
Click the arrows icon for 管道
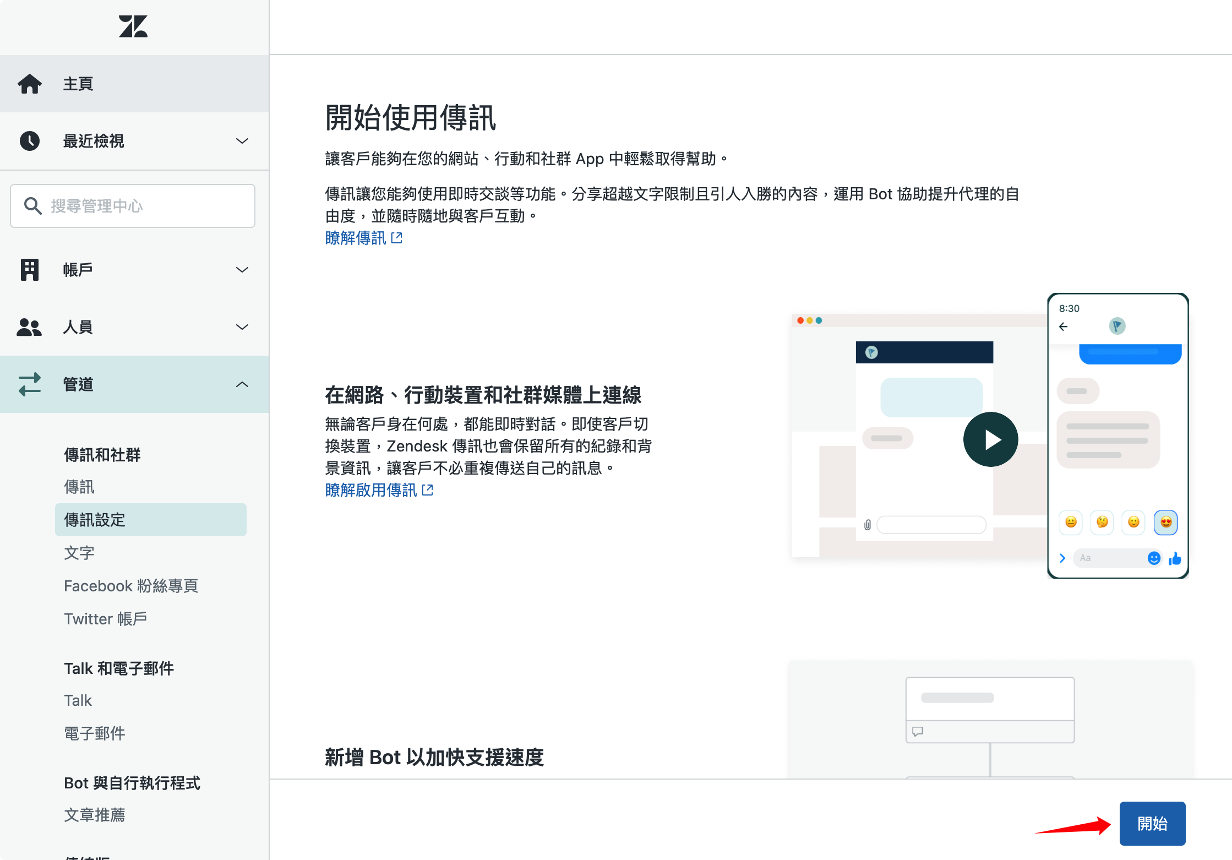[30, 384]
